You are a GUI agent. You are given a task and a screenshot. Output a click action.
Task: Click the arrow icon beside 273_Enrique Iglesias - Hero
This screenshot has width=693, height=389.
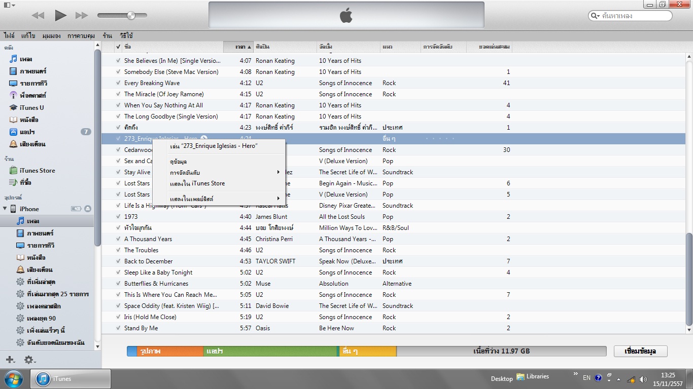pos(204,138)
